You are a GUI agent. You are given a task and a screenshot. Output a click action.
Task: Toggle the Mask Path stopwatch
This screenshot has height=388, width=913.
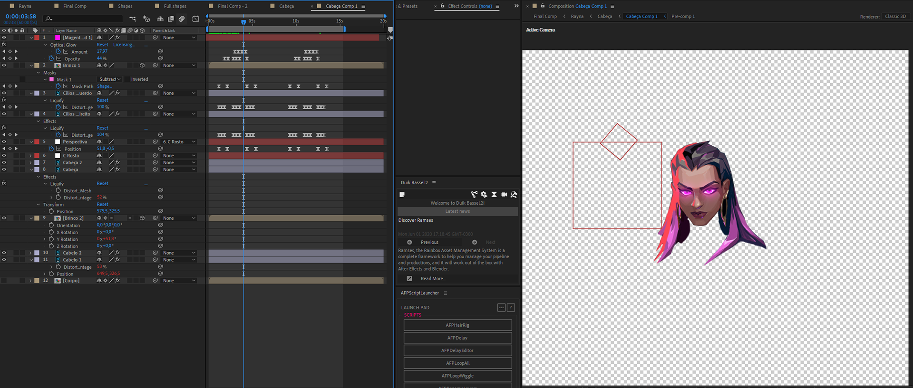click(x=58, y=86)
